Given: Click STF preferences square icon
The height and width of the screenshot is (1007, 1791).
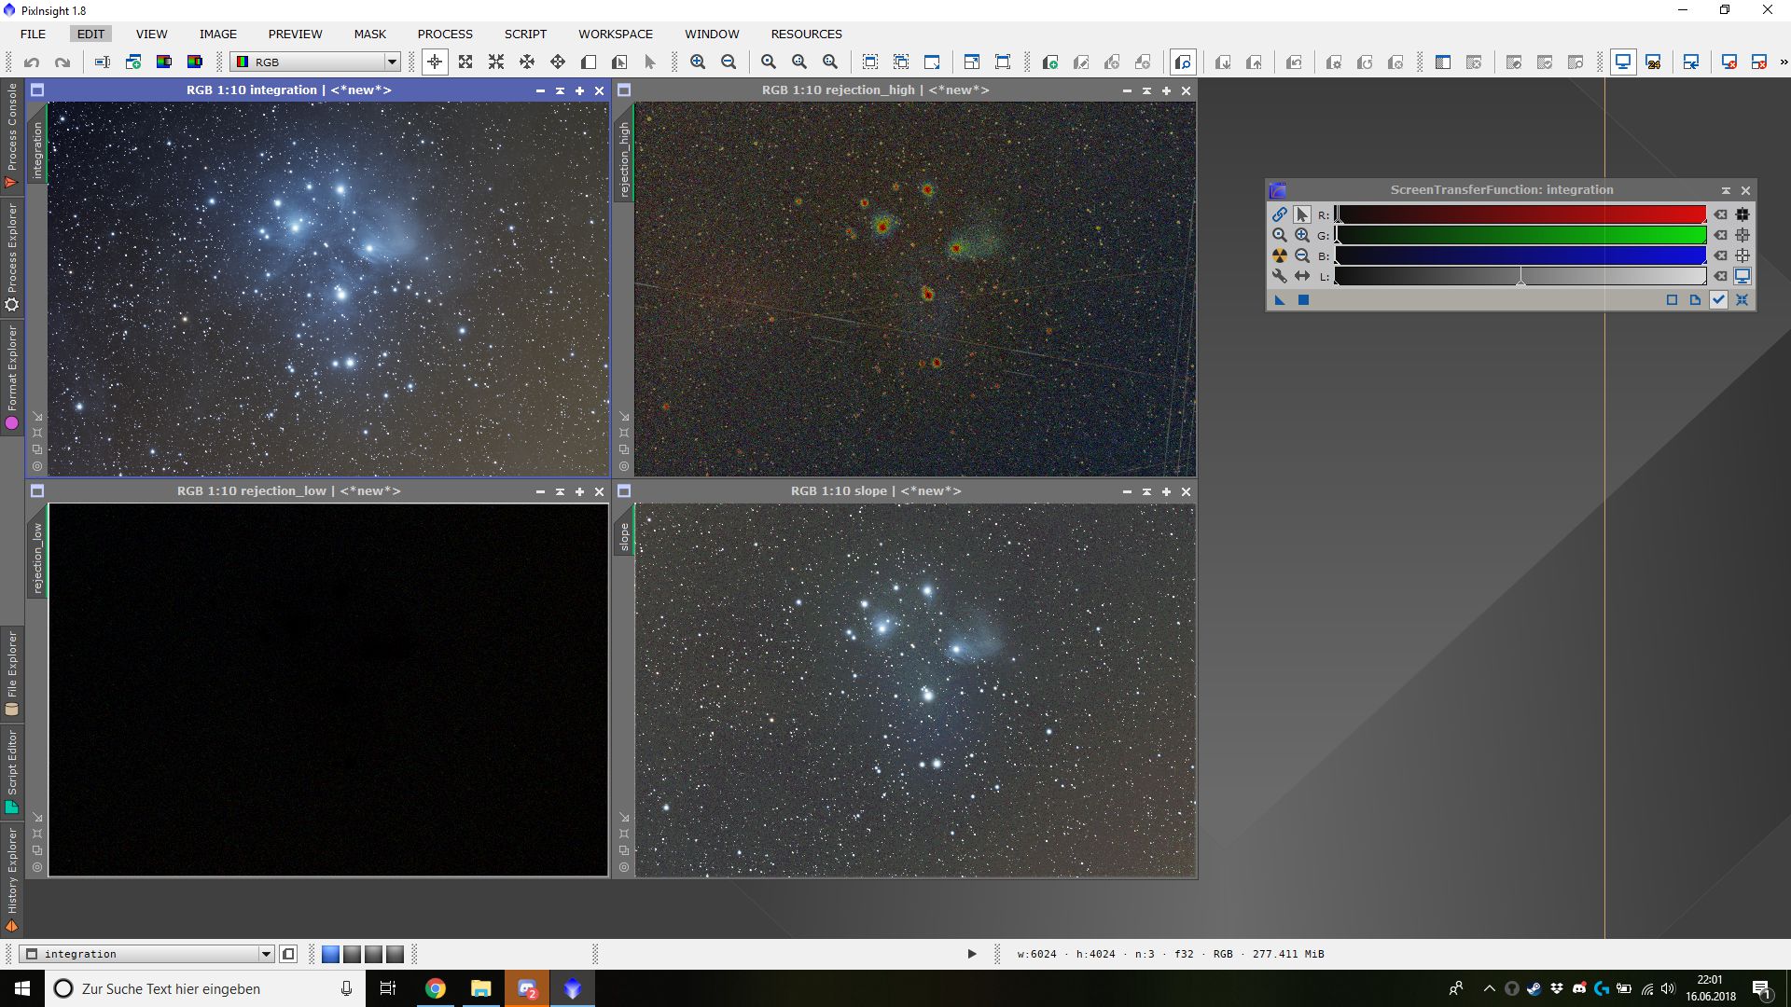Looking at the screenshot, I should click(x=1672, y=300).
